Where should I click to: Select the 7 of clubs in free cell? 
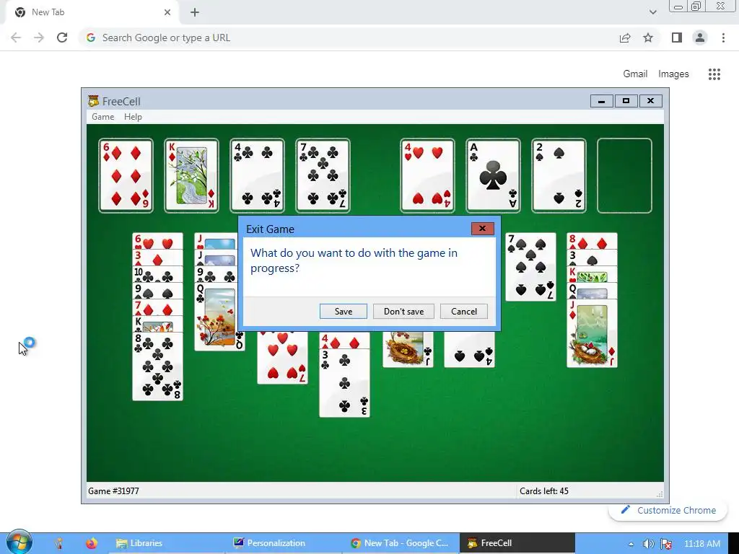coord(323,176)
